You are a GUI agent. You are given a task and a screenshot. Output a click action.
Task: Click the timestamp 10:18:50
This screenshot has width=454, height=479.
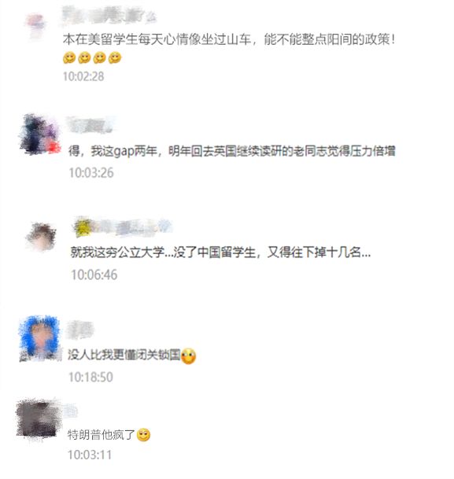pos(90,377)
